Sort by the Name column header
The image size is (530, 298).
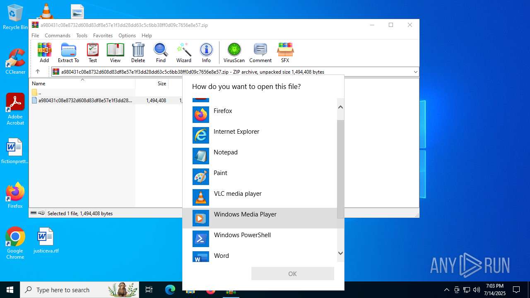tap(82, 84)
